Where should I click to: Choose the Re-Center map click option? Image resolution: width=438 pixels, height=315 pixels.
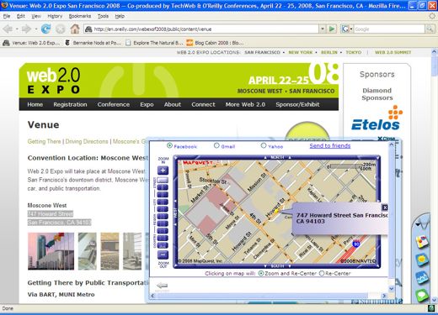(322, 273)
